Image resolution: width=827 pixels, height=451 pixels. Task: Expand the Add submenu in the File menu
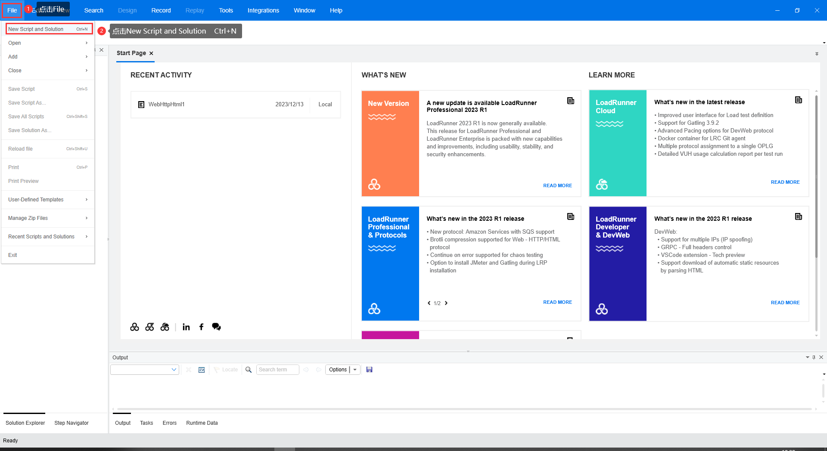[x=48, y=57]
